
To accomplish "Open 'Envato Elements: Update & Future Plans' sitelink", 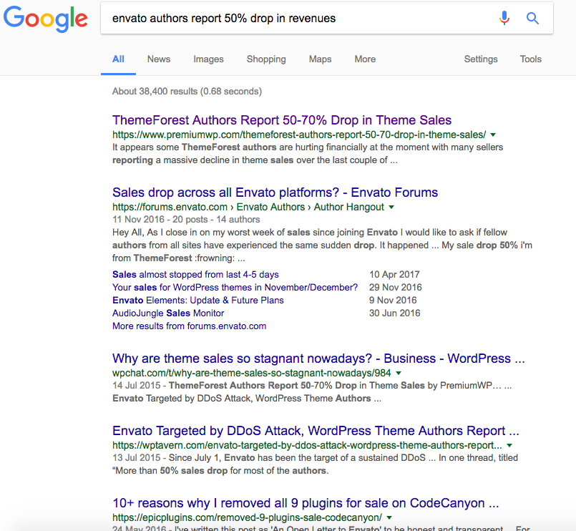I will [x=198, y=301].
